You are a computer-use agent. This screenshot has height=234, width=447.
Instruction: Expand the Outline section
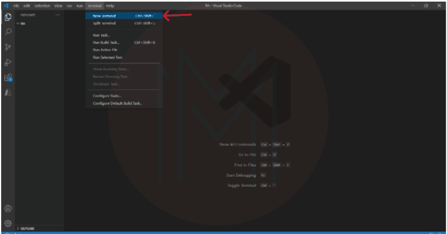27,228
